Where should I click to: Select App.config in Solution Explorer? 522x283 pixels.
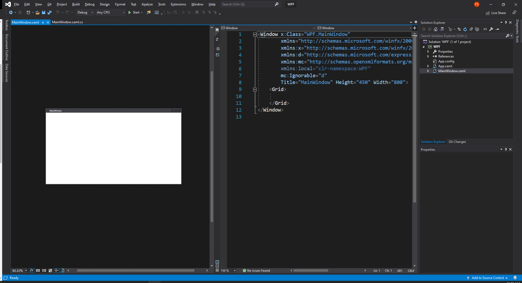pos(446,61)
